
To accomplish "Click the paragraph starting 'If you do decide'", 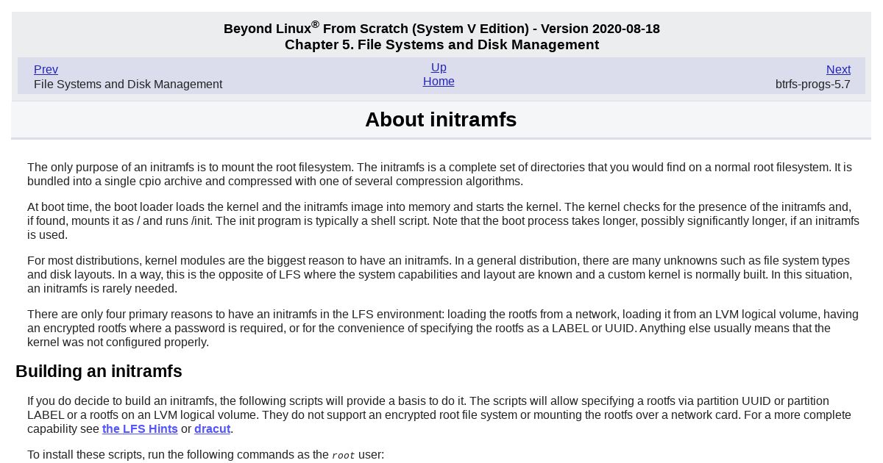I will (439, 415).
